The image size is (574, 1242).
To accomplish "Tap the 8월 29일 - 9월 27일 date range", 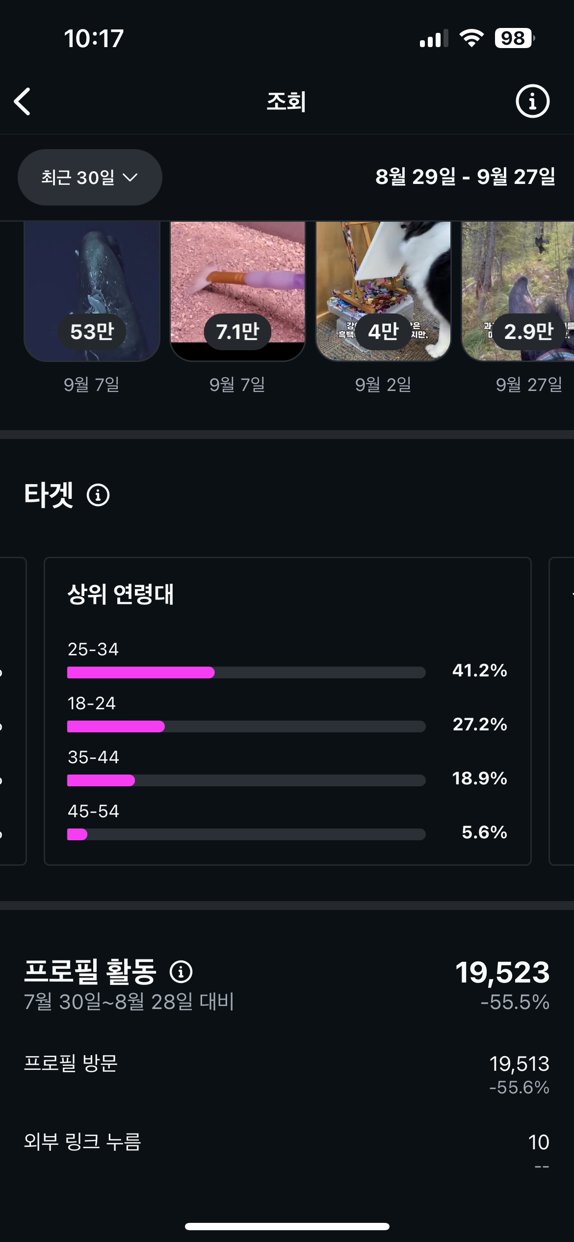I will pos(465,177).
